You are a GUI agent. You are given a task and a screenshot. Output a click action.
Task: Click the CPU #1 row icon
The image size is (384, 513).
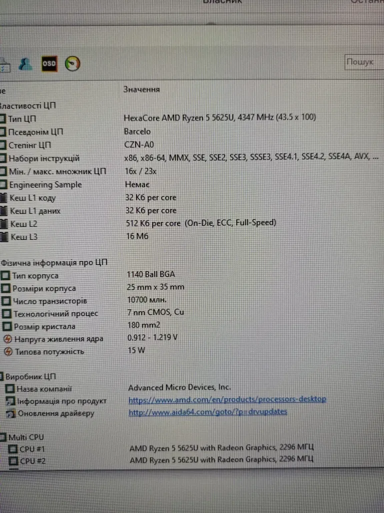click(x=12, y=449)
